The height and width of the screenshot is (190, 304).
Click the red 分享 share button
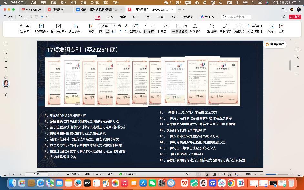(295, 17)
